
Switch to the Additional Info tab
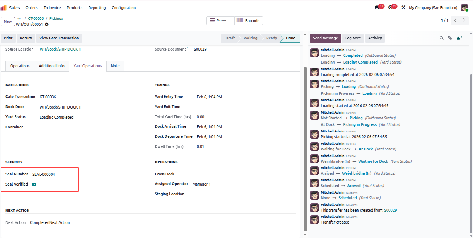52,66
